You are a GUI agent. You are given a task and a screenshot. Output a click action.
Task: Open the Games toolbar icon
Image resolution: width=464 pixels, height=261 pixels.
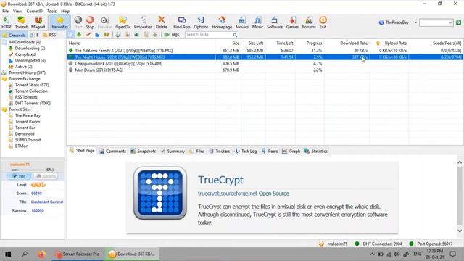click(x=292, y=22)
